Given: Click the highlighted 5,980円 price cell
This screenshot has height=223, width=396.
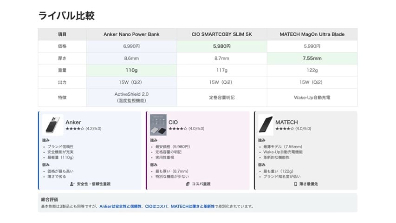Looking at the screenshot, I should (222, 46).
